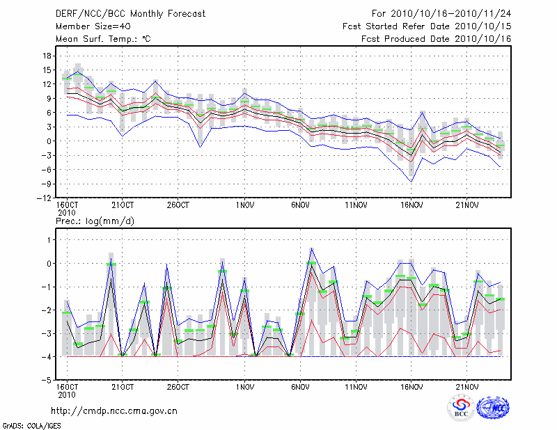557x430 pixels.
Task: Click 11NOV marker on temperature chart axis
Action: click(355, 205)
